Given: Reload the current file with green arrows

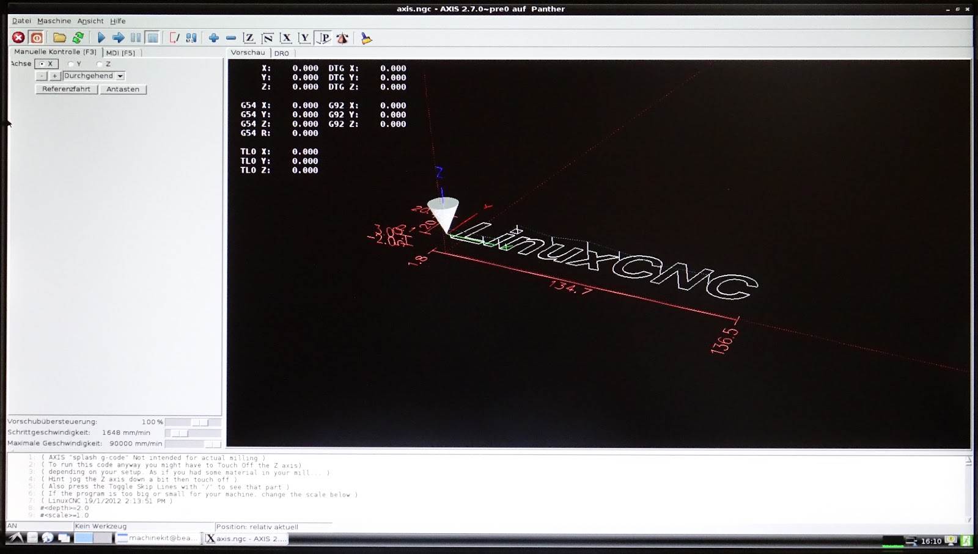Looking at the screenshot, I should [78, 38].
